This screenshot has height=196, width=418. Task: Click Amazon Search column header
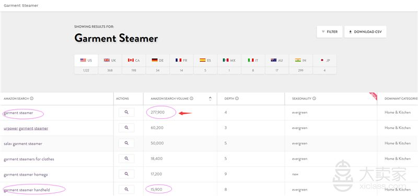(16, 99)
